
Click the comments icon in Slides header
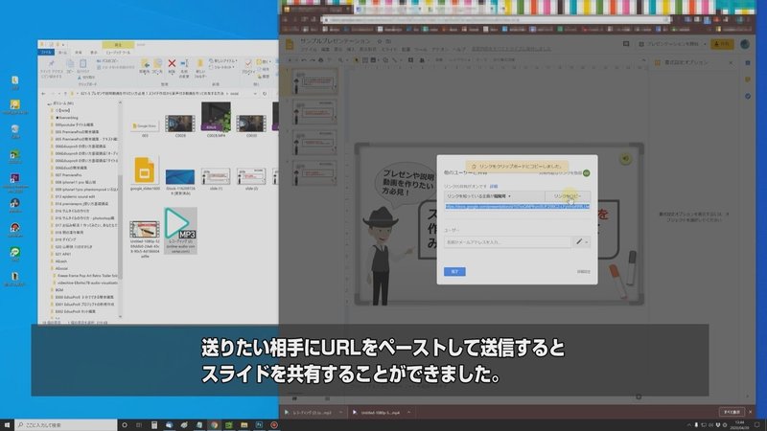[626, 44]
